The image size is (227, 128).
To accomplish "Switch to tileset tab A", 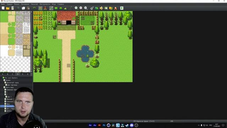I will tap(2, 74).
